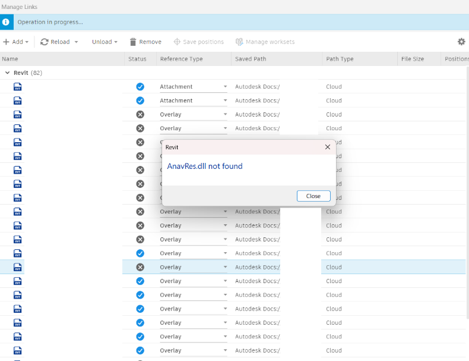
Task: Click the RVT icon in the highlighted selected row
Action: tap(18, 267)
